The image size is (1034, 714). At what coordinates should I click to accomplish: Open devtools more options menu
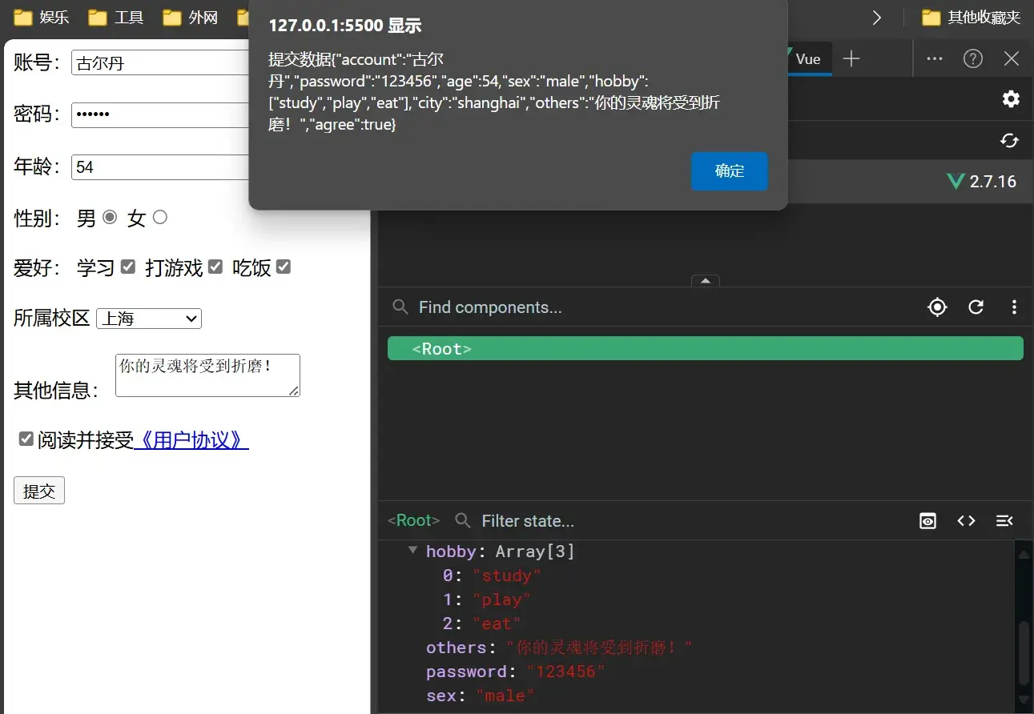934,58
